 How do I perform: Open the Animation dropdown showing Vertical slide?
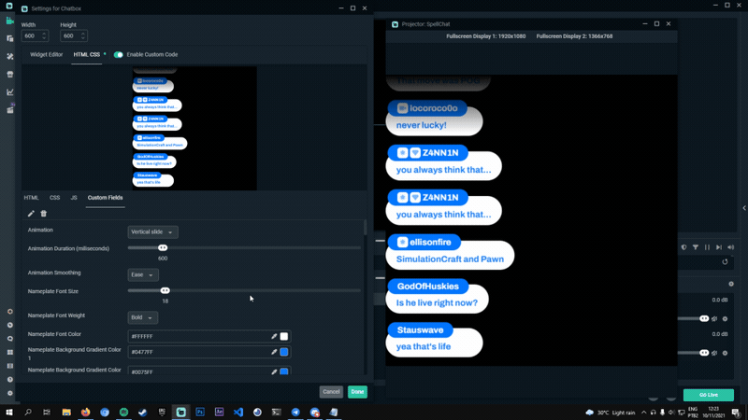[152, 231]
